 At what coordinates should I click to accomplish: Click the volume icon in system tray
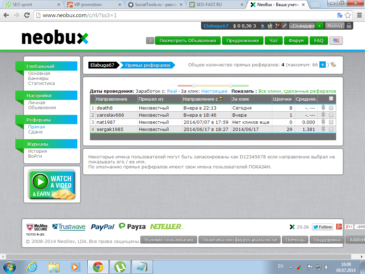click(x=327, y=267)
